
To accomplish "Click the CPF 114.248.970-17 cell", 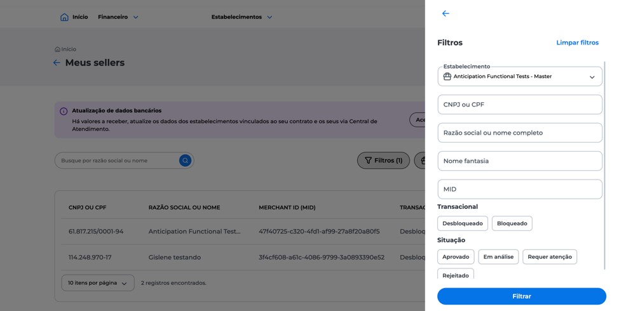I will (x=90, y=257).
